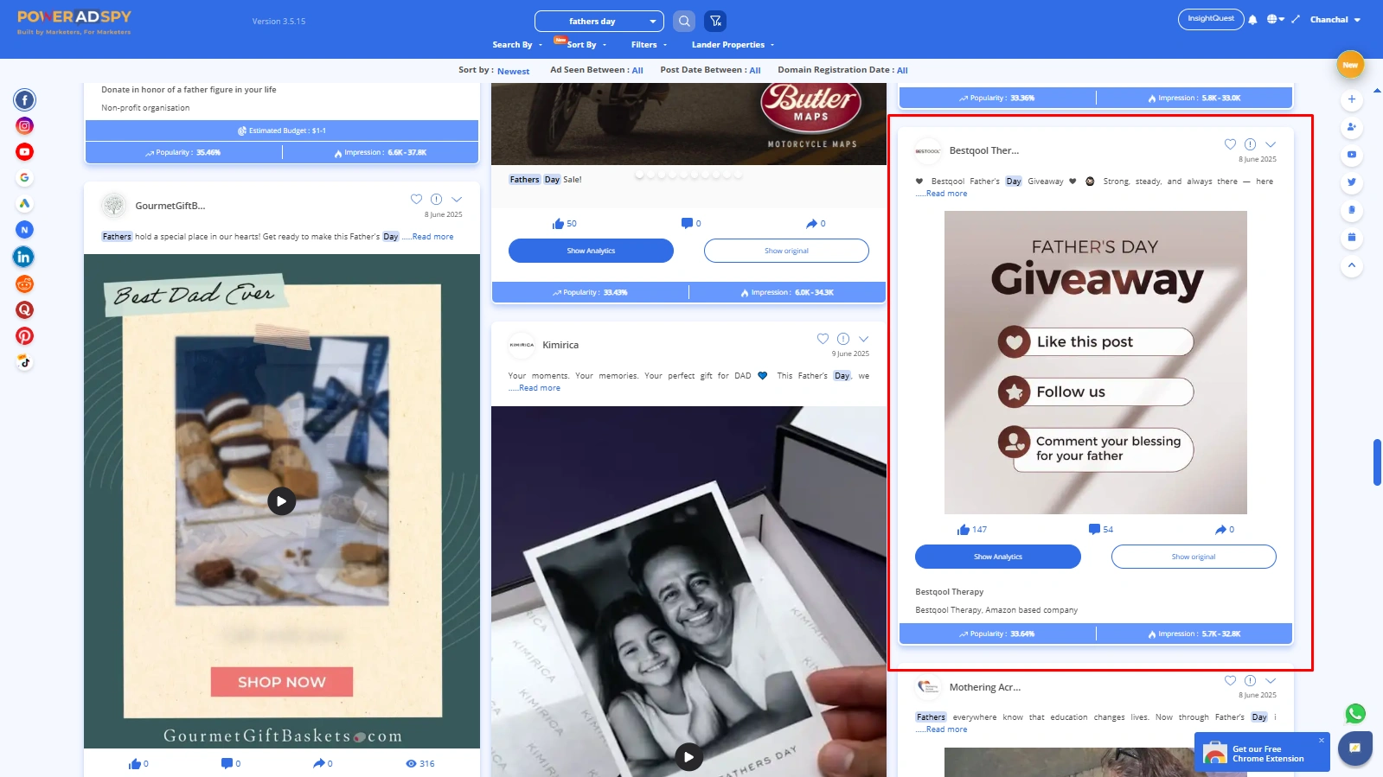1383x777 pixels.
Task: Click the like thumb on Bestqool ad showing 147
Action: point(963,530)
